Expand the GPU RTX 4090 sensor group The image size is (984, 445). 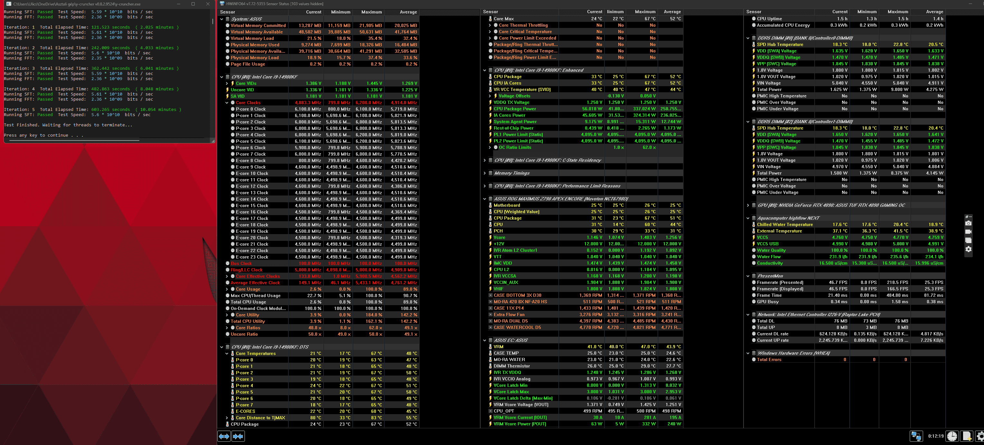tap(748, 205)
